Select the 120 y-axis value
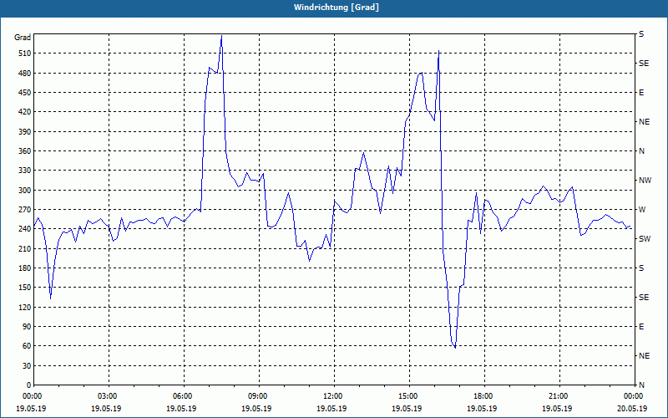 pyautogui.click(x=25, y=307)
